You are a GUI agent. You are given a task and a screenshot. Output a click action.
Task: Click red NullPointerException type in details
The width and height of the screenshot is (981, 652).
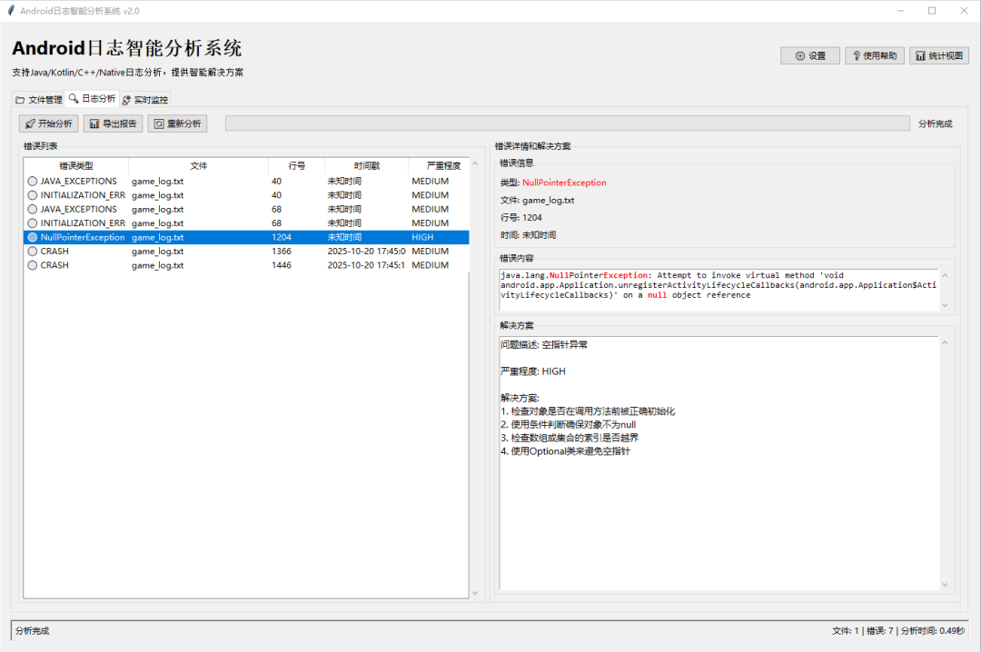click(x=564, y=183)
